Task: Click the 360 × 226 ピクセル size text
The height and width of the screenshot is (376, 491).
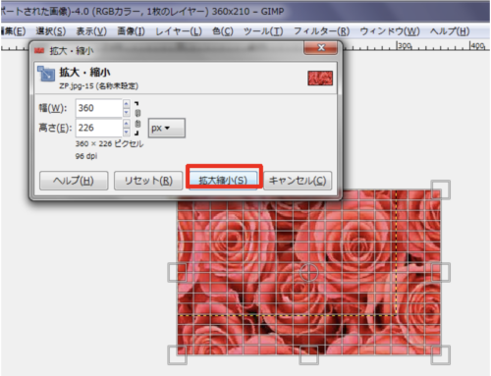Action: point(109,144)
